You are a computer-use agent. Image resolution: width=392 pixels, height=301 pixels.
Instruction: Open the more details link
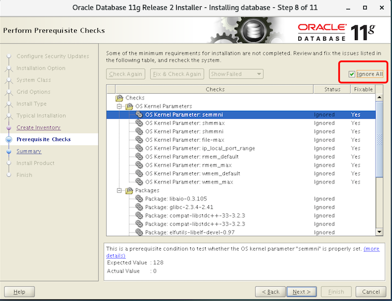[371, 248]
